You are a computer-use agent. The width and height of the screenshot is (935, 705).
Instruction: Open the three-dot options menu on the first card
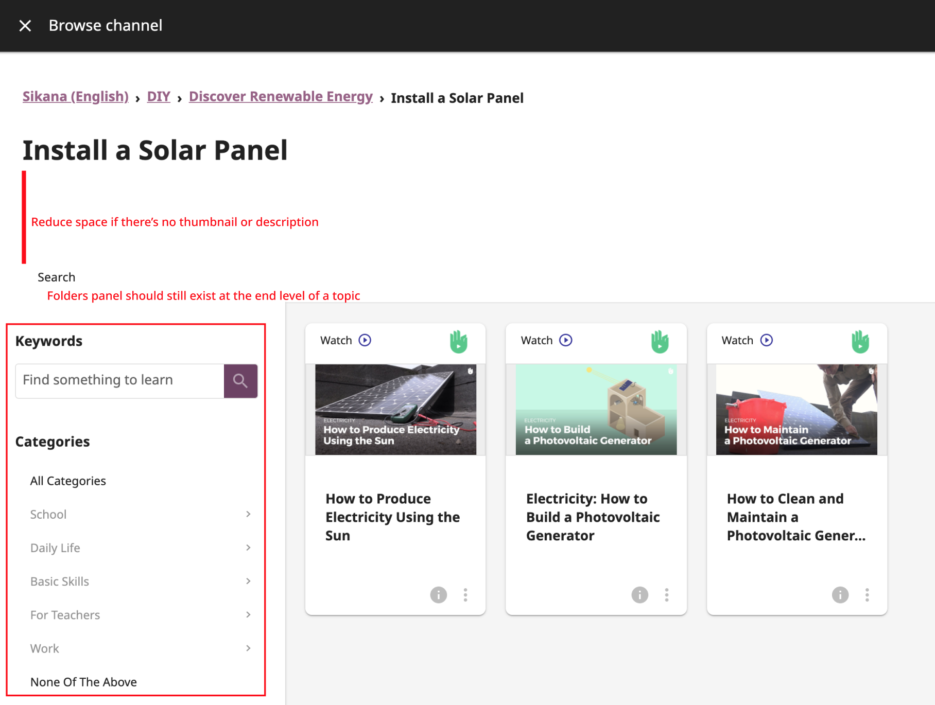[465, 595]
